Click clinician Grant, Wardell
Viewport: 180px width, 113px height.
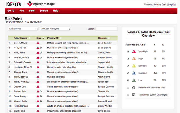105,106
